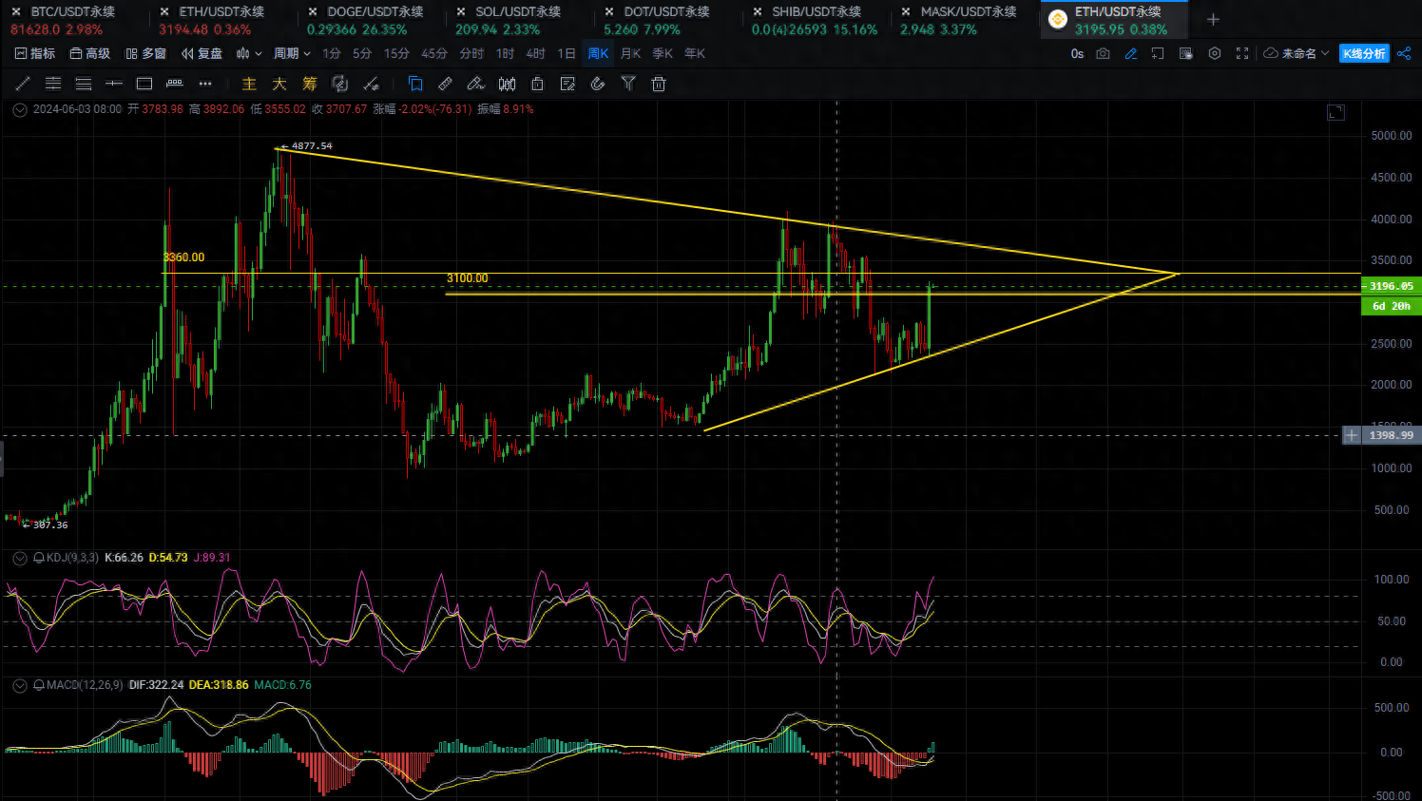Select the trend line drawing tool
Image resolution: width=1422 pixels, height=801 pixels.
click(x=23, y=84)
